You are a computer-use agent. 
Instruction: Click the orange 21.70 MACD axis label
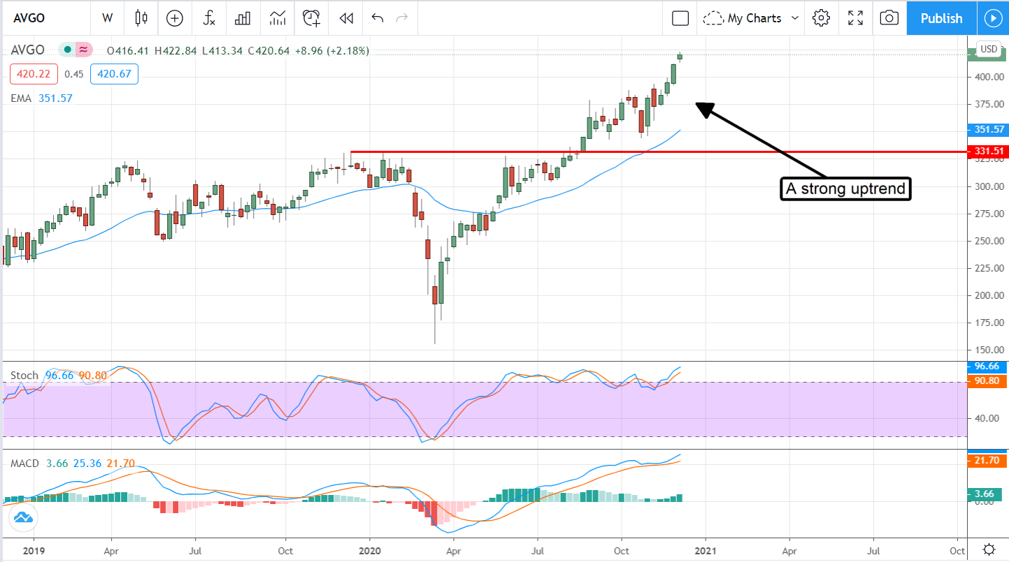[x=987, y=461]
